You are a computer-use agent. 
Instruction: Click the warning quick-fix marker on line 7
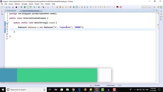coord(5,27)
